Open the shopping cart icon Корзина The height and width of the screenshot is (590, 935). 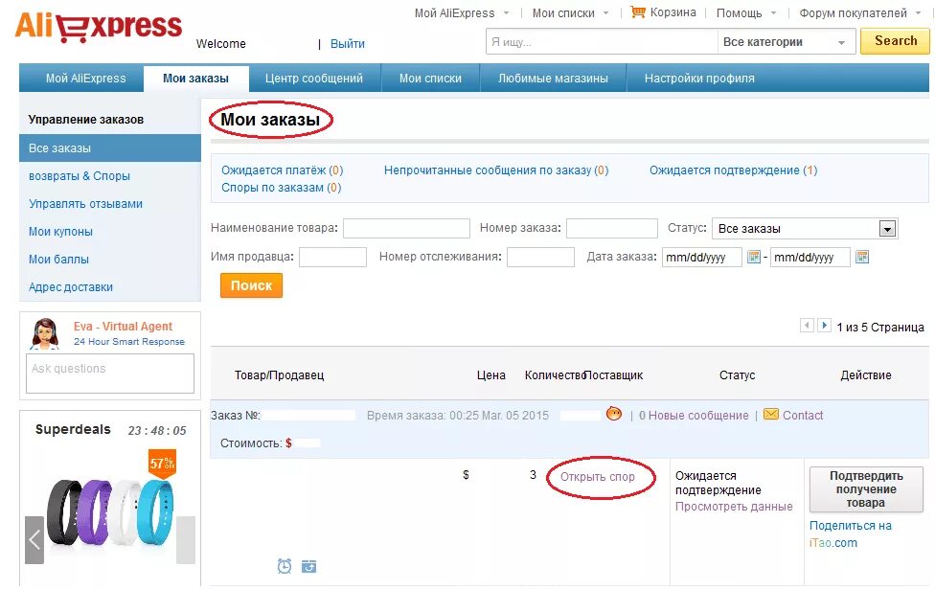point(637,11)
